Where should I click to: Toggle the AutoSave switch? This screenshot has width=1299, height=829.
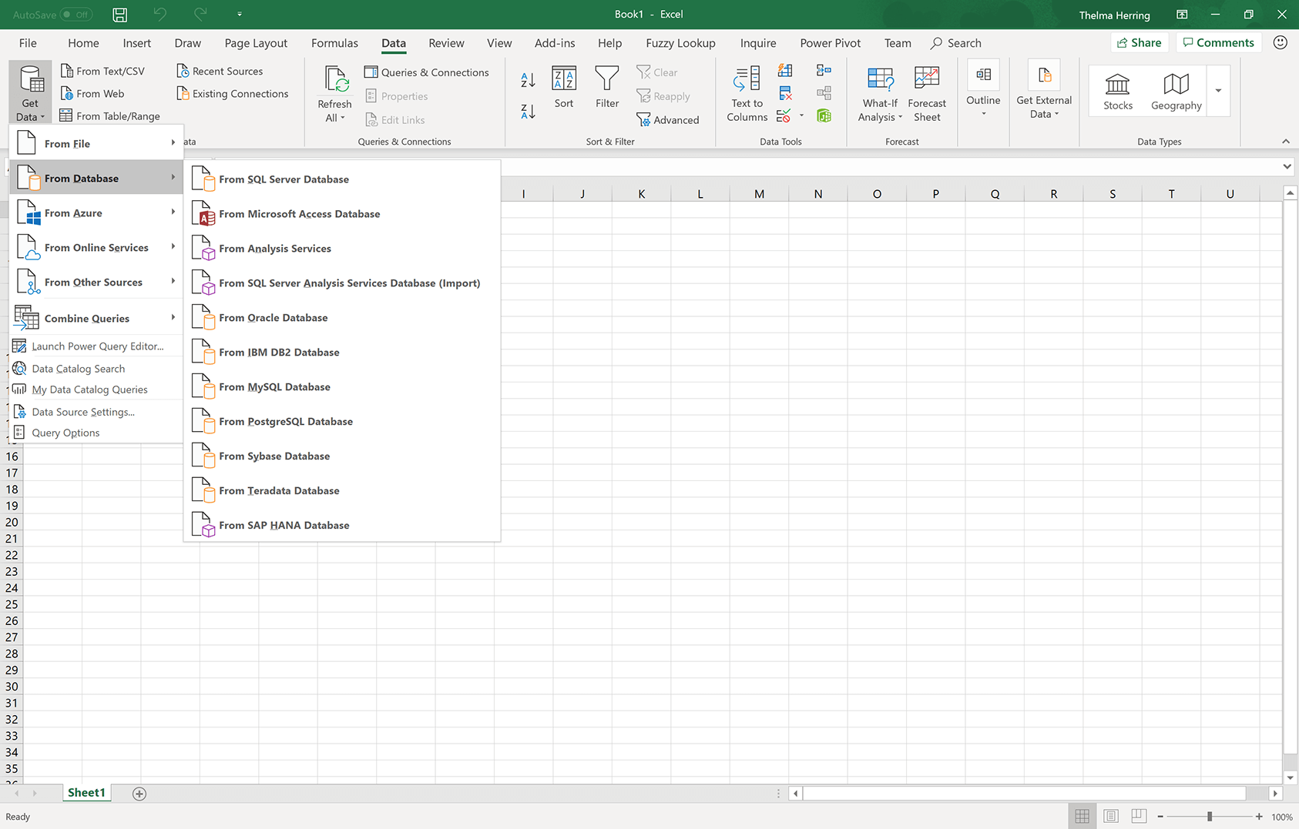(x=76, y=15)
